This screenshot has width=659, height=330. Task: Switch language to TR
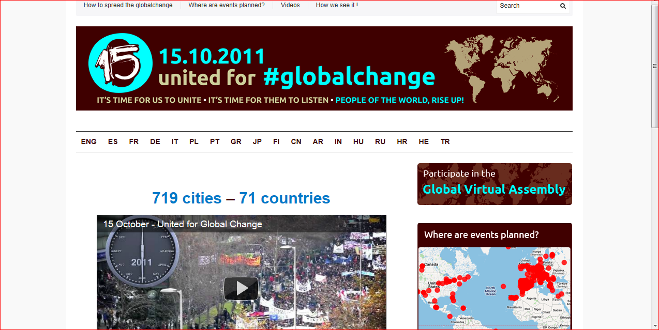[445, 142]
